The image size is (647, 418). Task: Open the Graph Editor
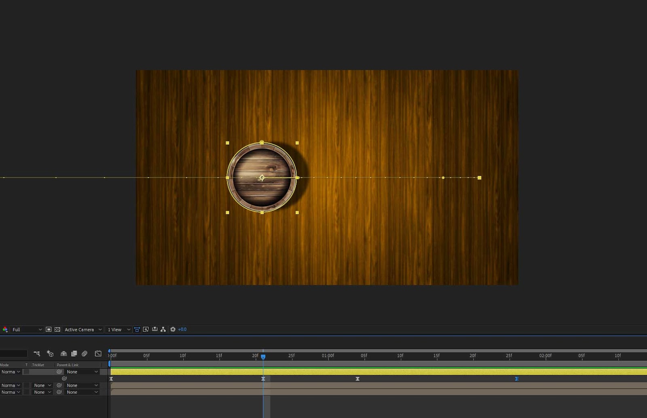(98, 353)
